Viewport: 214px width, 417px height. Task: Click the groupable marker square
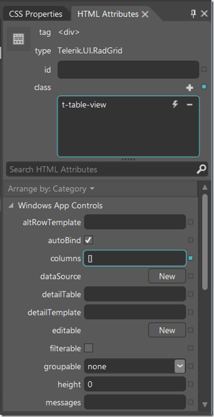(x=191, y=366)
